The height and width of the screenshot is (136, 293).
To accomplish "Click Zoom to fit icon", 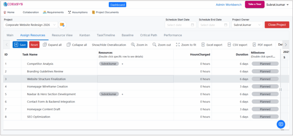I will 178,45.
